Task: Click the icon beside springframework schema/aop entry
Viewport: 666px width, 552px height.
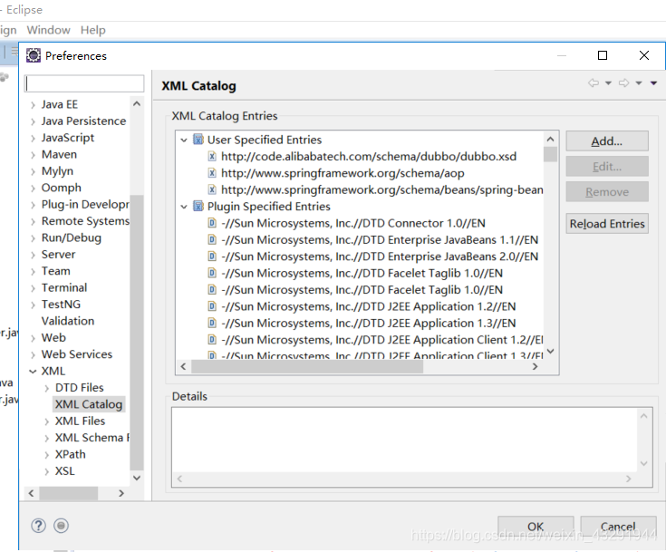Action: coord(212,173)
